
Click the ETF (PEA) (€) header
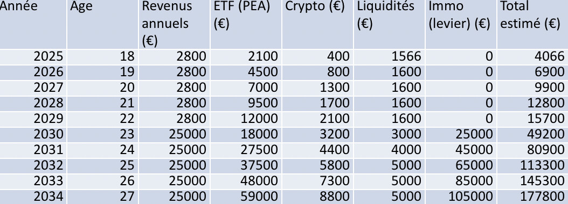click(246, 24)
